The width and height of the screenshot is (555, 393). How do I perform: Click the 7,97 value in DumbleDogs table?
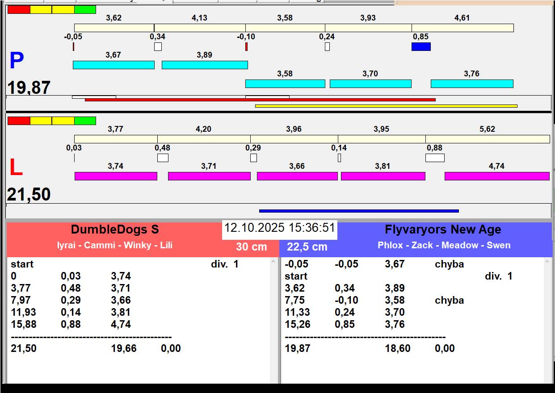tap(21, 300)
